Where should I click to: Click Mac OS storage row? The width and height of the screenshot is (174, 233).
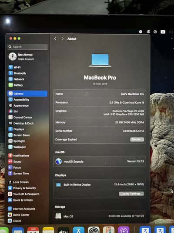[100, 216]
